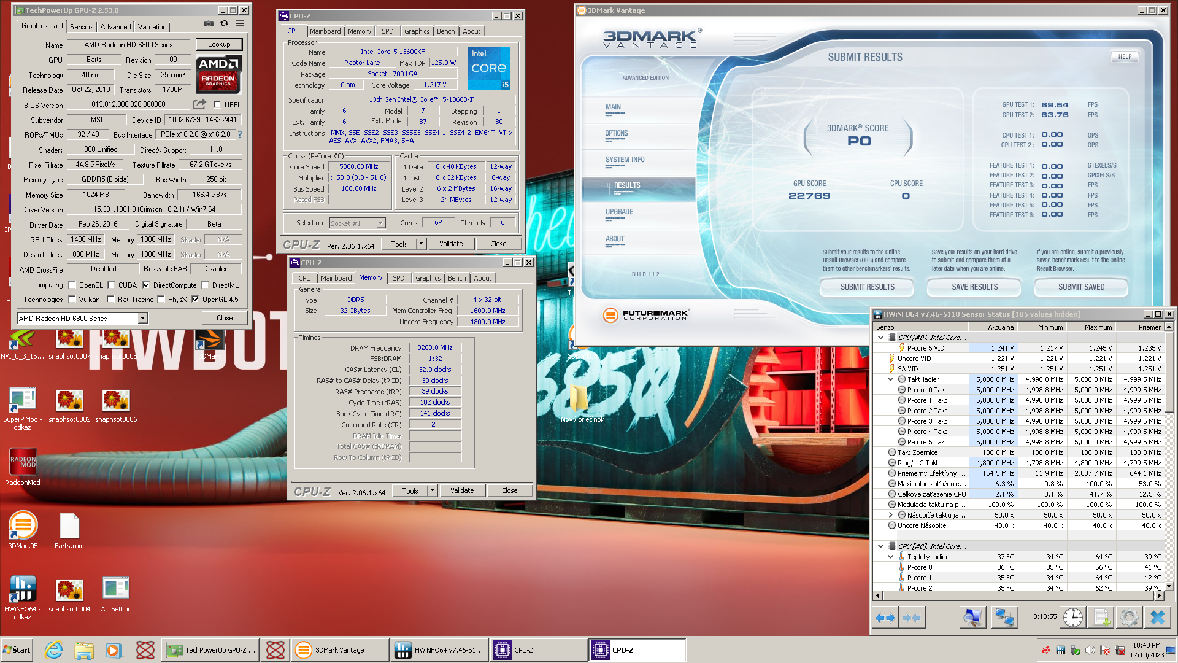Click HWiNFO horizontal scrollbar left arrow
Viewport: 1178px width, 663px height.
coord(877,595)
